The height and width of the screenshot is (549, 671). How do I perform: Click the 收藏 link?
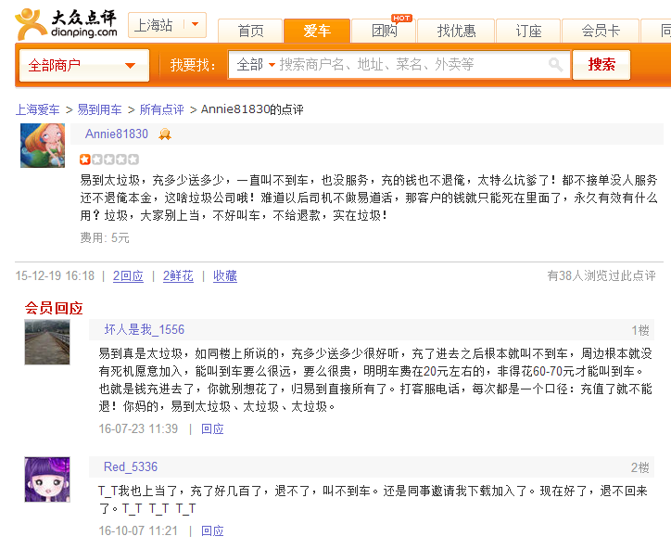click(x=225, y=275)
